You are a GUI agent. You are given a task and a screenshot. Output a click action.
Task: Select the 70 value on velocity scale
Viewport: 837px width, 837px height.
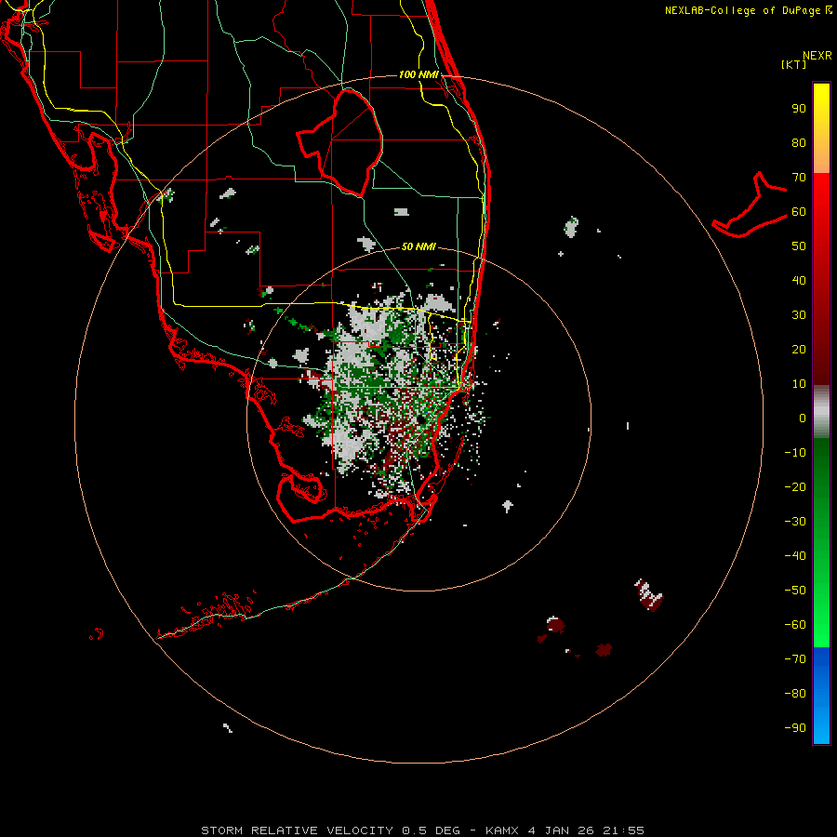click(x=799, y=178)
